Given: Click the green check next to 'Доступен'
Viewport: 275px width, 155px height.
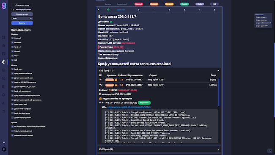Looking at the screenshot, I should (111, 22).
